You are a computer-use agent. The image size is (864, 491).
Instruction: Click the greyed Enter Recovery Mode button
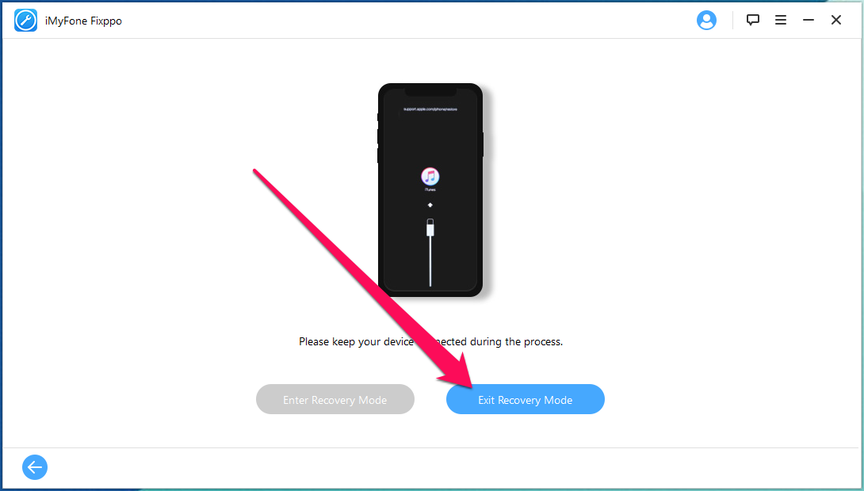(x=335, y=400)
